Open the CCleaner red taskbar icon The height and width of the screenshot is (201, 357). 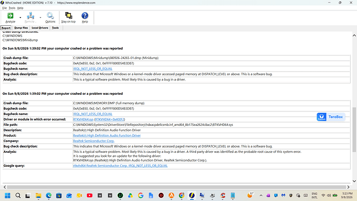[x=222, y=195]
